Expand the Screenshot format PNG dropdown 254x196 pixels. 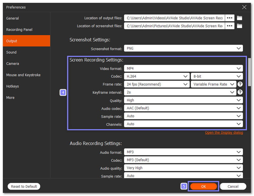point(183,48)
